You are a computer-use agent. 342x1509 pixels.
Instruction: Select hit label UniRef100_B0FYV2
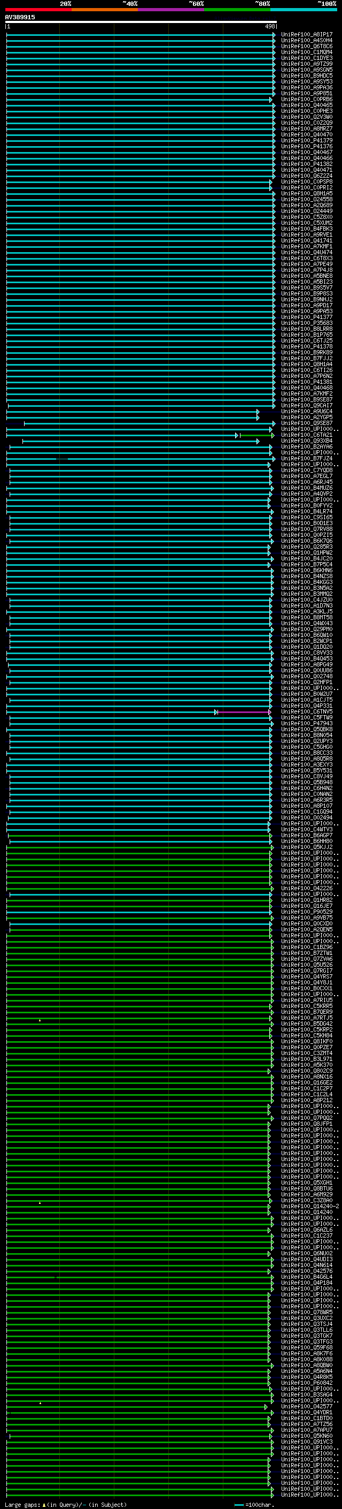pyautogui.click(x=307, y=505)
